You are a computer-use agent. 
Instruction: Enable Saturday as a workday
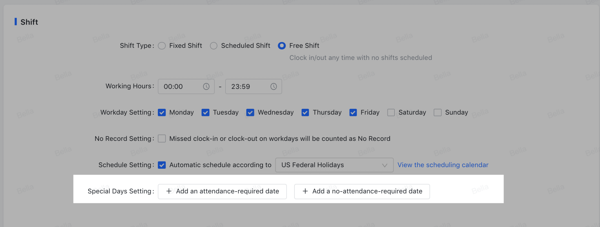tap(391, 112)
